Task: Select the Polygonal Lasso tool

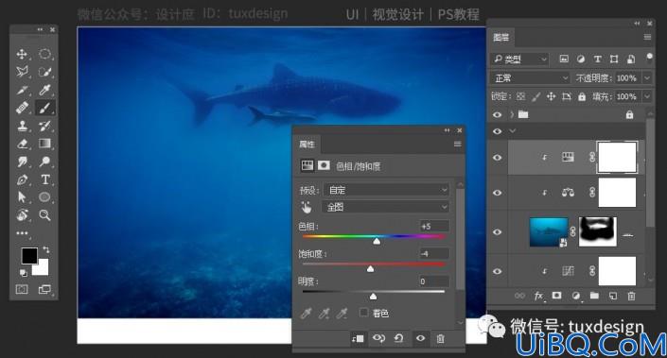Action: 22,72
